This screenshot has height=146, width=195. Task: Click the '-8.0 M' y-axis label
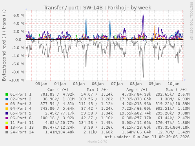[x=18, y=72]
